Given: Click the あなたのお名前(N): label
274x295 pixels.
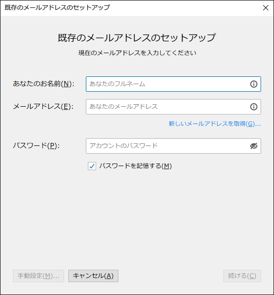Looking at the screenshot, I should pos(43,84).
